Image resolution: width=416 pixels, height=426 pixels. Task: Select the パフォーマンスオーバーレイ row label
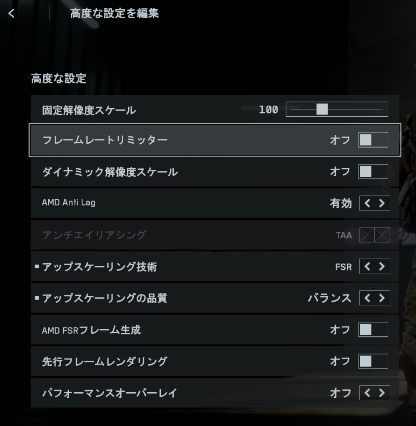click(x=110, y=393)
